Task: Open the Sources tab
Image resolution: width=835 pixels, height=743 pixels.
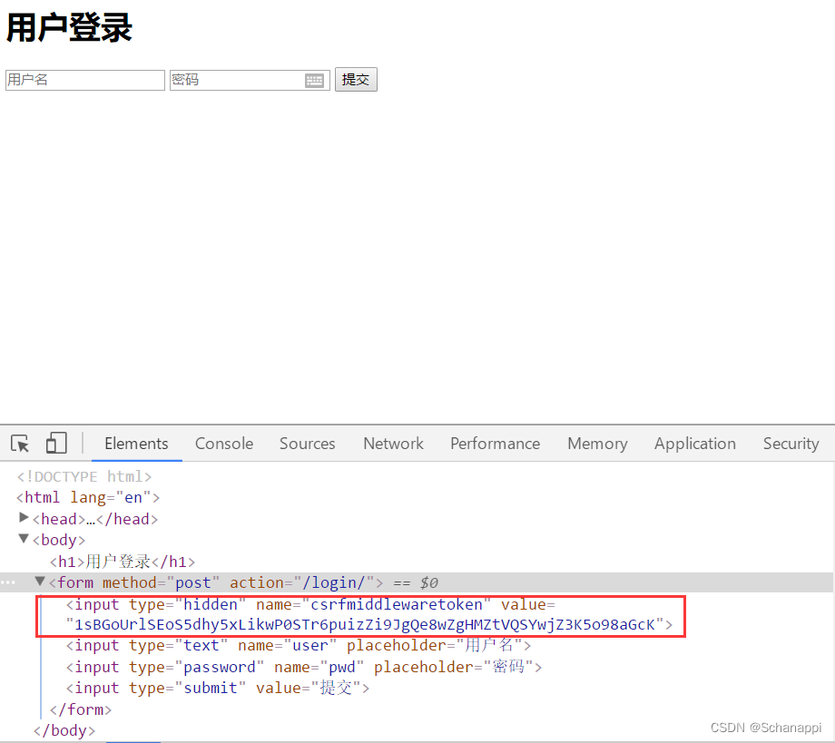Action: (308, 444)
